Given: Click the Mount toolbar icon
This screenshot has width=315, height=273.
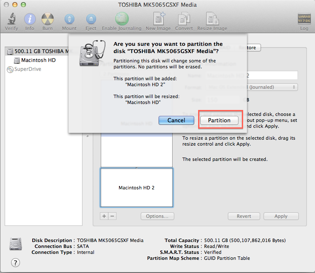Looking at the screenshot, I should click(69, 19).
